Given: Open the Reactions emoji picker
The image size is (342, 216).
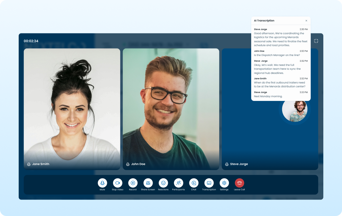Looking at the screenshot, I should pos(163,183).
